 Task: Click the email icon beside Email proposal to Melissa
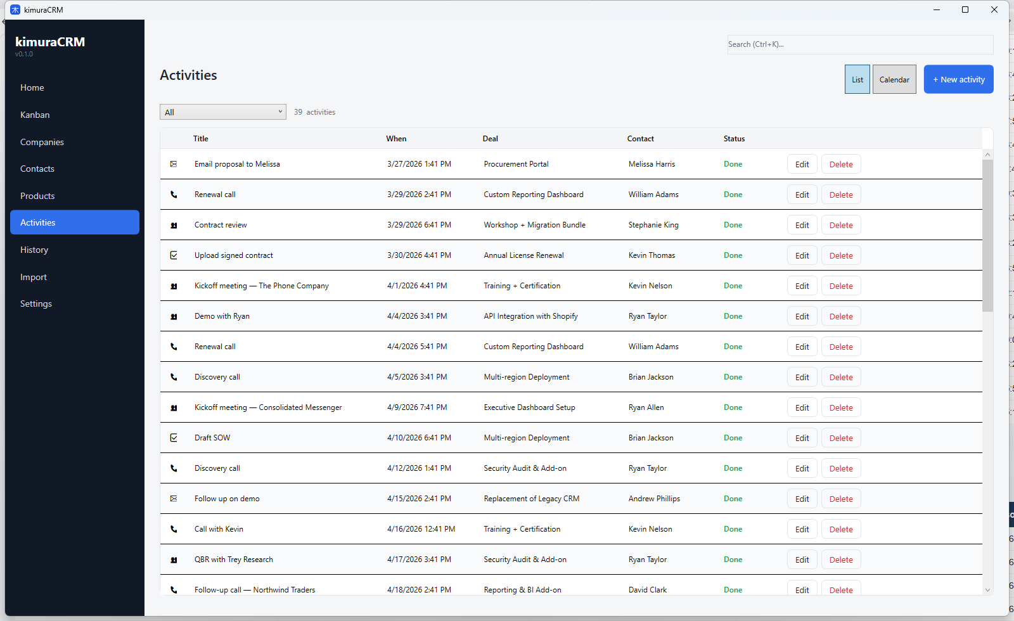(174, 164)
